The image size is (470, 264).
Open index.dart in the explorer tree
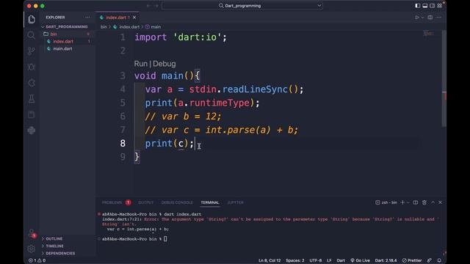click(x=63, y=41)
